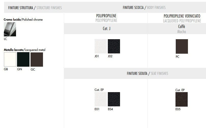This screenshot has width=206, height=128.
Task: Pick the mocha PC lacquered polypropylene swatch
Action: coord(182,46)
